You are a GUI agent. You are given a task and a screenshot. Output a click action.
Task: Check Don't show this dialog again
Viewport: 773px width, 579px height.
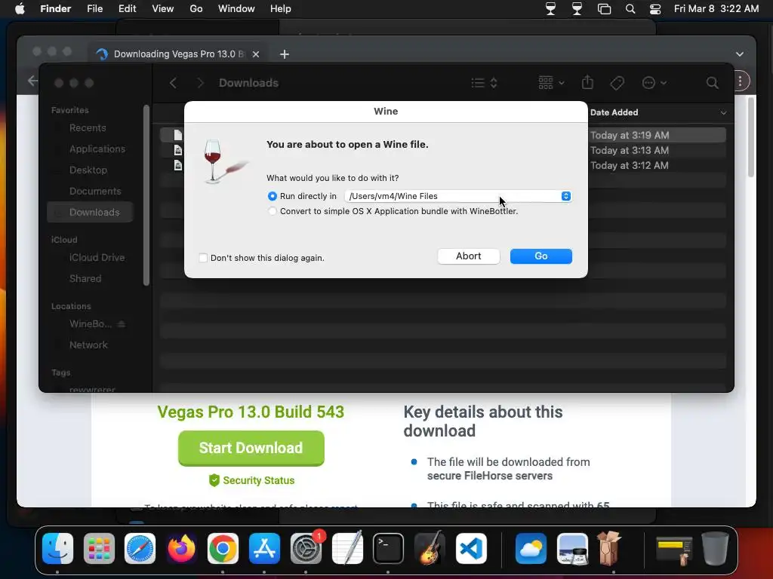tap(203, 258)
